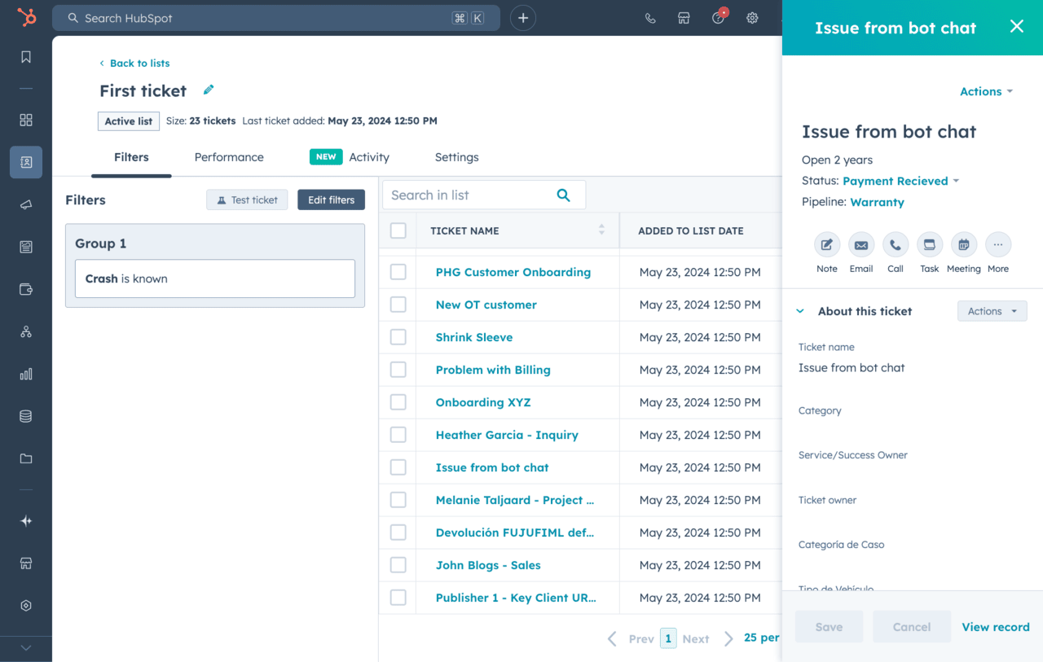Toggle the select-all checkbox in table header
This screenshot has width=1043, height=662.
[x=398, y=230]
